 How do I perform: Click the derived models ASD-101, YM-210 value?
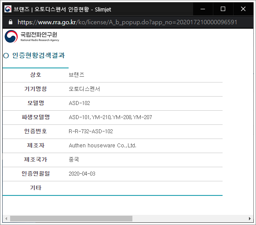pos(110,117)
